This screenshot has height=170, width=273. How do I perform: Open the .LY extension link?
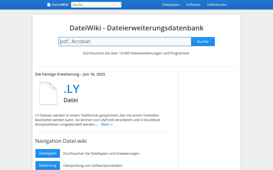pyautogui.click(x=71, y=89)
